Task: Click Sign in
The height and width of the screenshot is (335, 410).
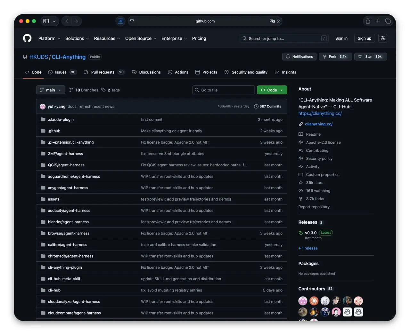Action: coord(341,38)
